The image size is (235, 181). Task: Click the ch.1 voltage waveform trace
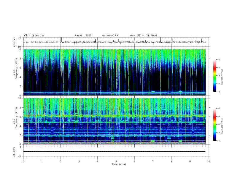click(115, 42)
